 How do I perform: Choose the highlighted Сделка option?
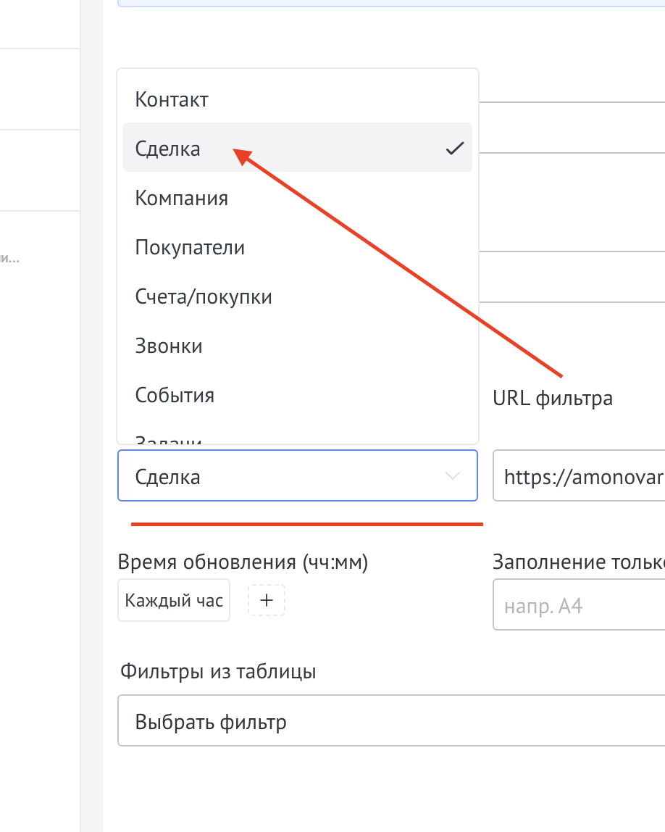168,149
